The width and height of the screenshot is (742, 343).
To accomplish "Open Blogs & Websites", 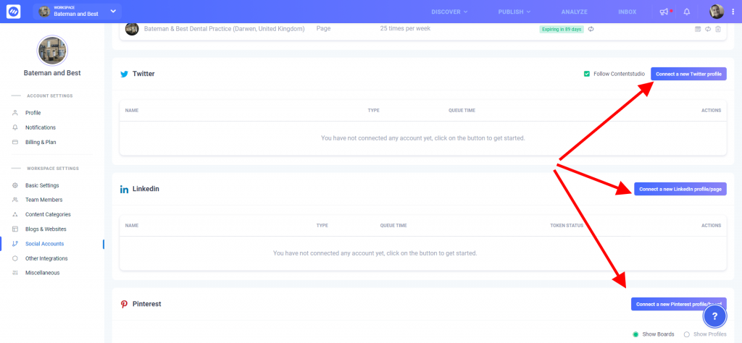I will (x=46, y=229).
